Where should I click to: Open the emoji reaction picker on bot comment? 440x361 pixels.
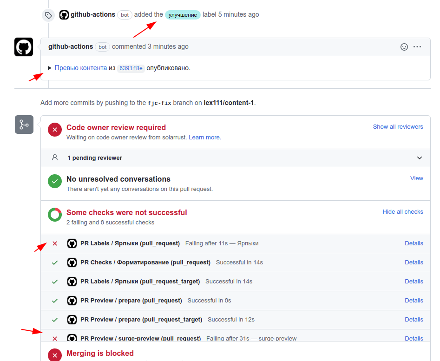coord(403,46)
